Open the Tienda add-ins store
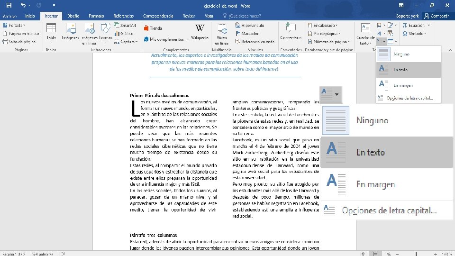 click(x=153, y=28)
